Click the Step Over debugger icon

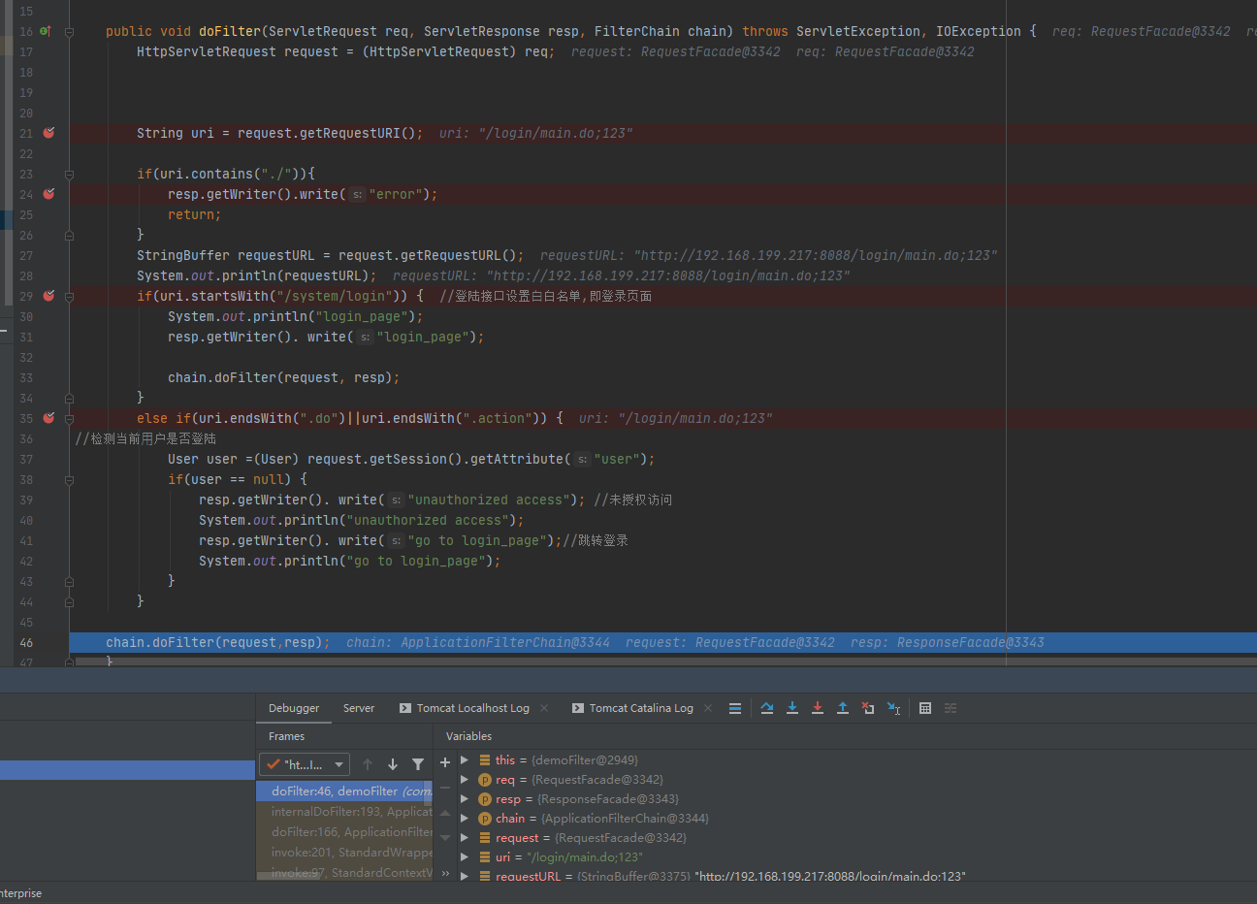tap(767, 708)
